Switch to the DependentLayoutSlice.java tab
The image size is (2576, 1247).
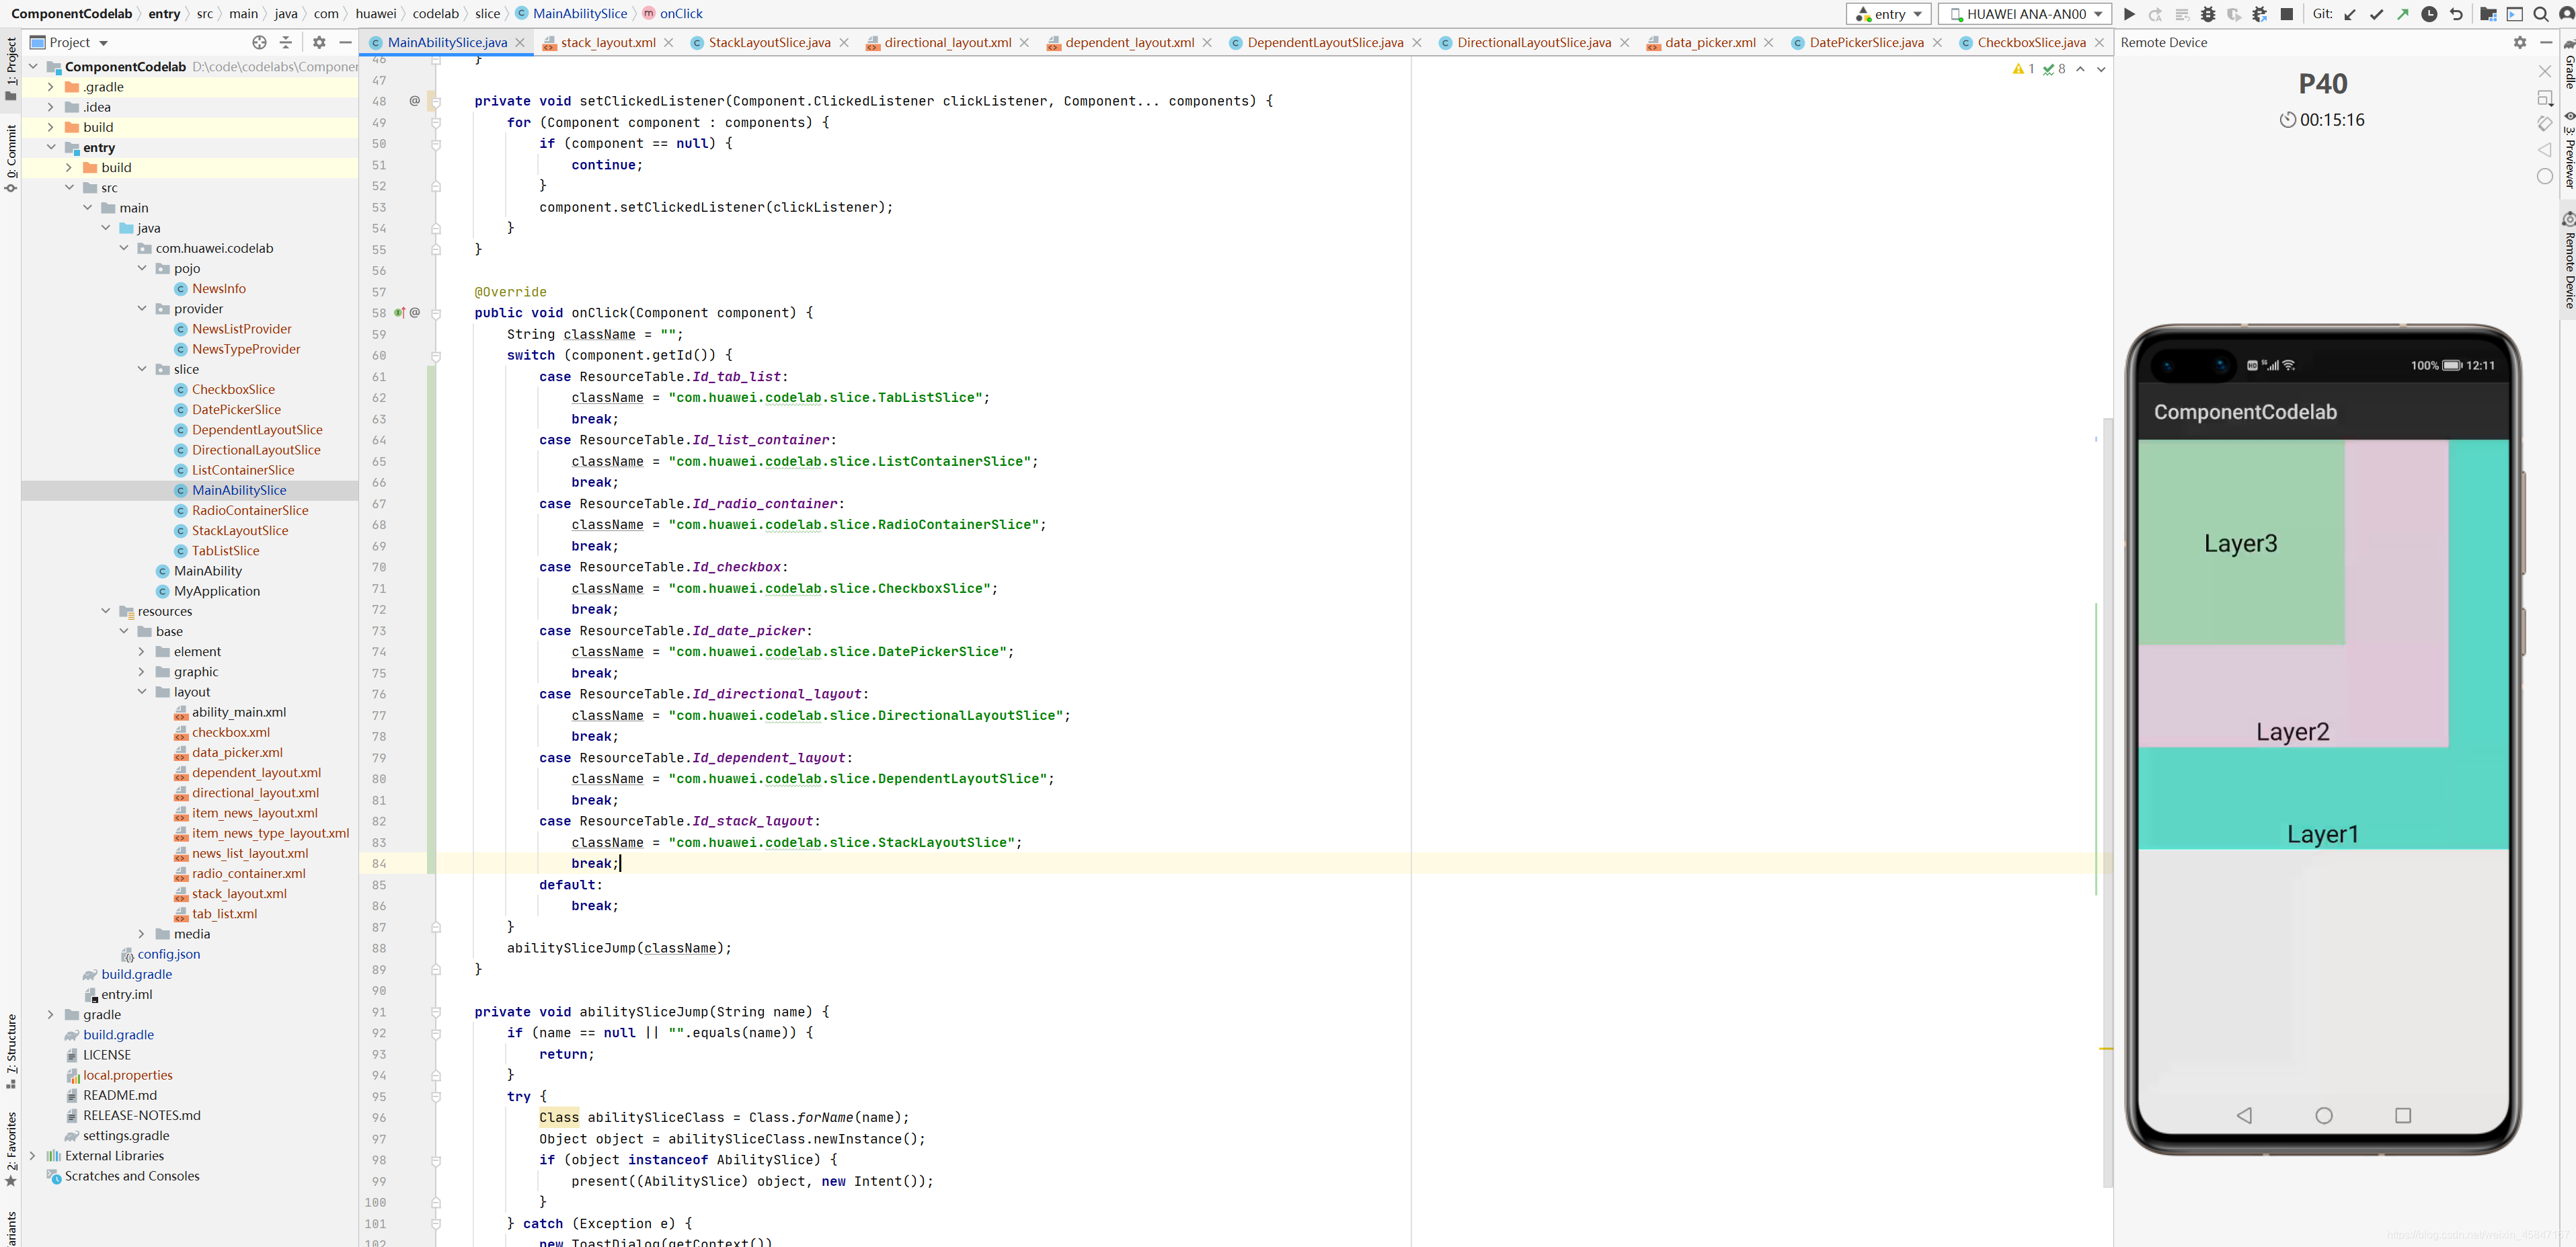coord(1324,42)
